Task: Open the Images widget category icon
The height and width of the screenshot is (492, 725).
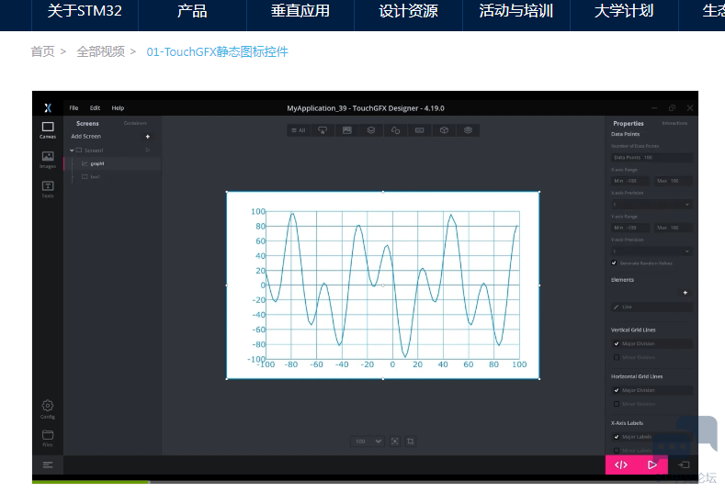Action: click(346, 130)
